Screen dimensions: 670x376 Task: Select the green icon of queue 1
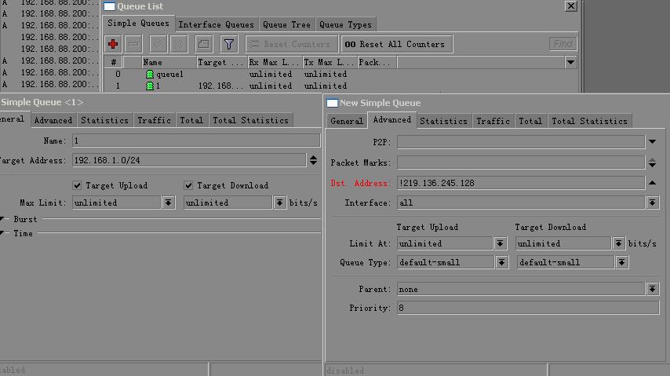[150, 86]
